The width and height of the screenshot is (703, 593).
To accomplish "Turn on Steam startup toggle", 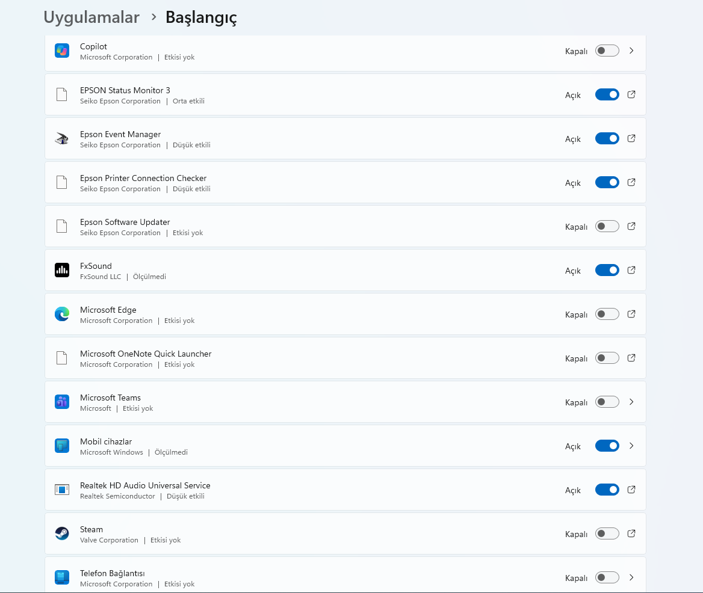I will tap(607, 533).
